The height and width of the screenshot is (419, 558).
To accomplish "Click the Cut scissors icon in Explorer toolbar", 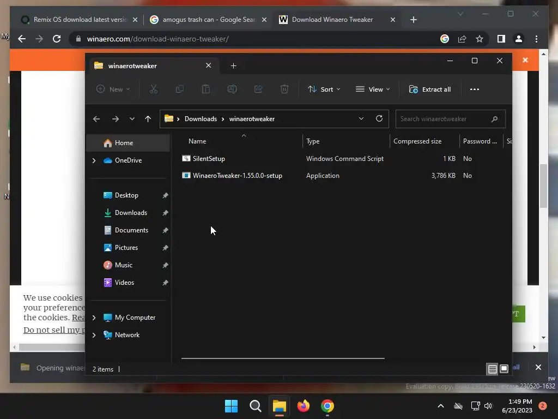I will click(x=153, y=89).
